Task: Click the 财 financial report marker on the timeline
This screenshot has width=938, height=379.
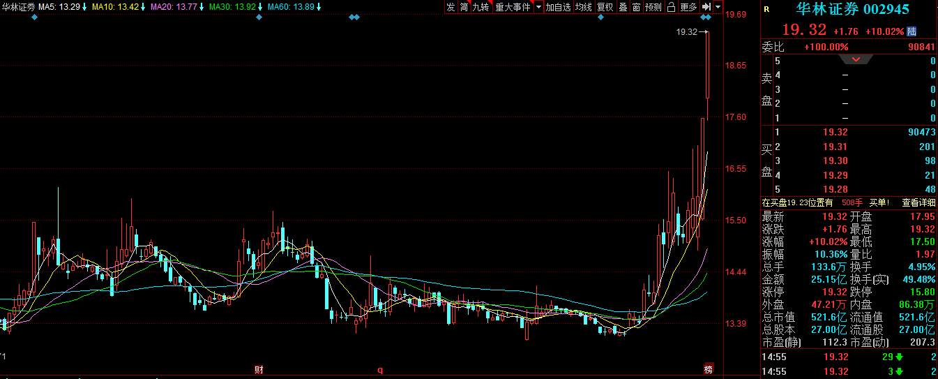Action: coord(259,369)
